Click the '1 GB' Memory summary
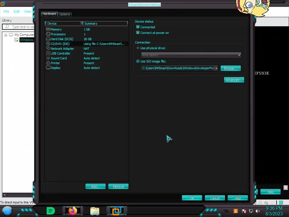The image size is (289, 217). point(87,29)
